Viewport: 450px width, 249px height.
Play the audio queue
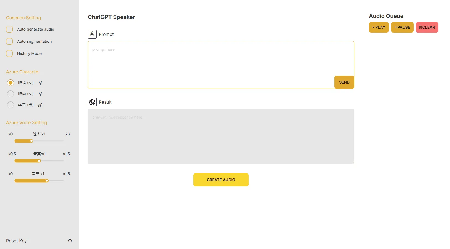pyautogui.click(x=379, y=27)
